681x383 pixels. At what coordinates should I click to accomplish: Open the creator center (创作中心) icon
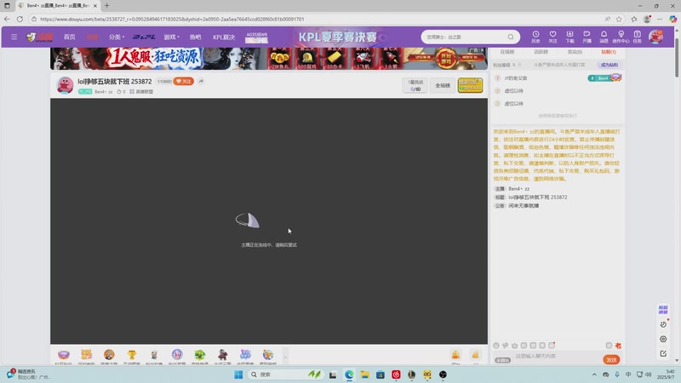click(x=621, y=37)
